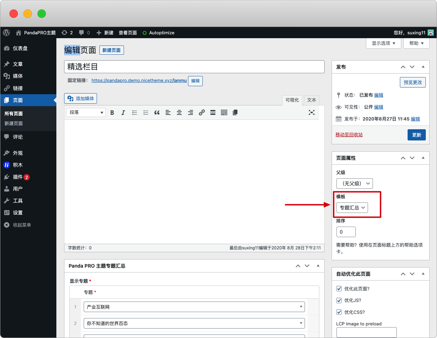Open 页面 pages menu
437x338 pixels.
click(28, 100)
